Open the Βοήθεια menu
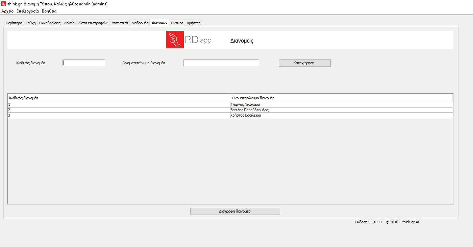This screenshot has width=473, height=247. [x=49, y=11]
